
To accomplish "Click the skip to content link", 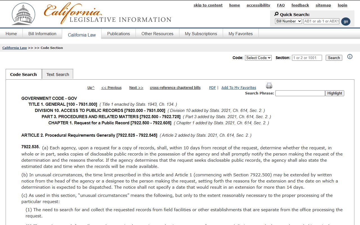I will tap(208, 5).
